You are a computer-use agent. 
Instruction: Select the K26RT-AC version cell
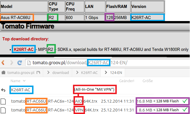[x=147, y=18]
